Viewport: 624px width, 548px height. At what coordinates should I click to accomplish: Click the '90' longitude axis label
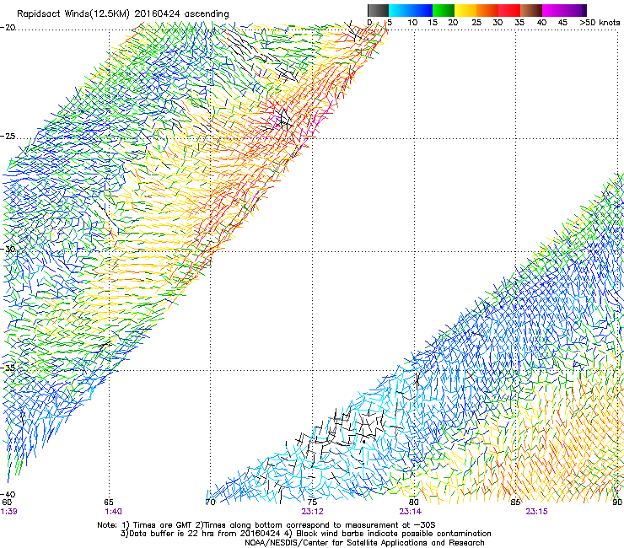point(617,502)
